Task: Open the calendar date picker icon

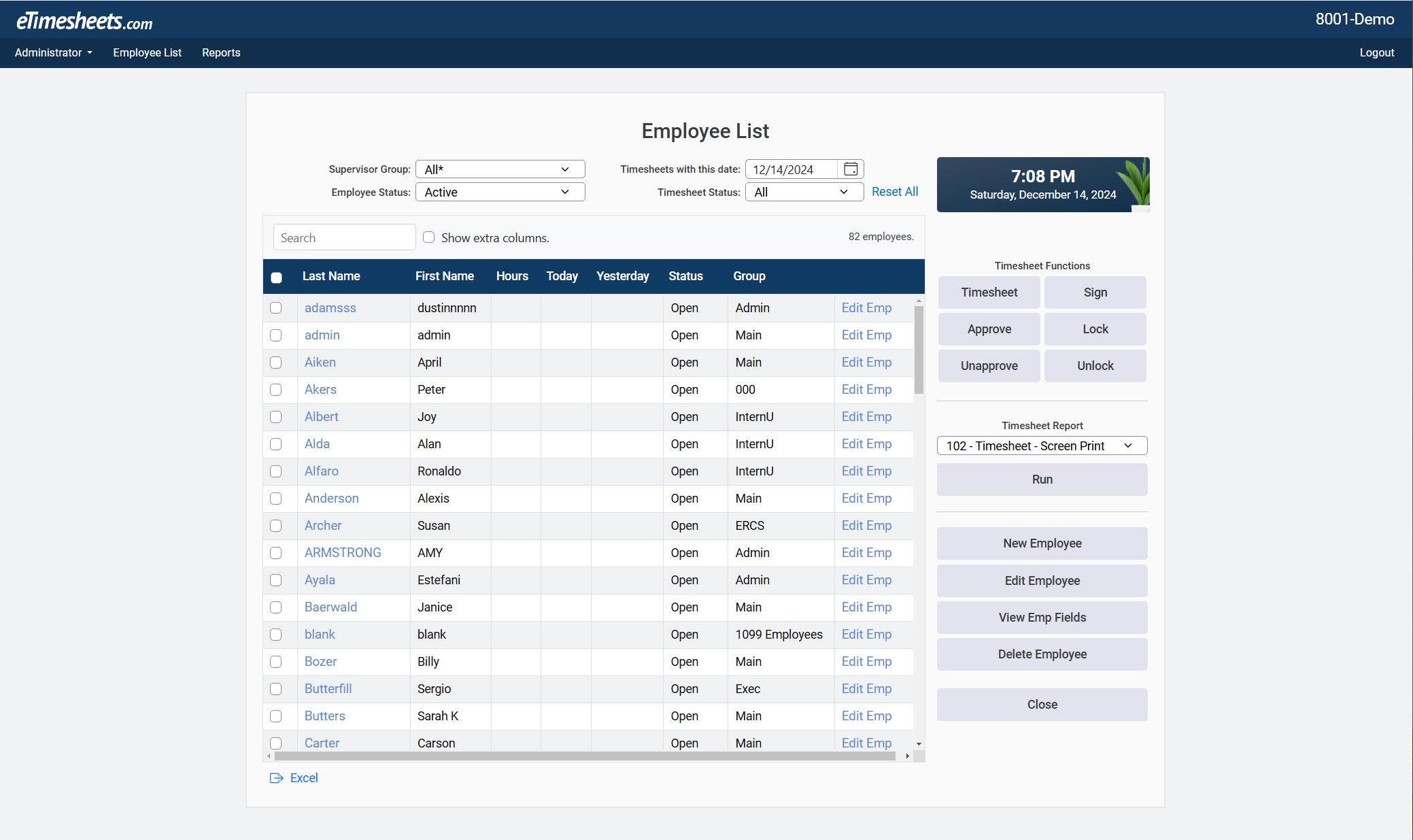Action: point(851,169)
